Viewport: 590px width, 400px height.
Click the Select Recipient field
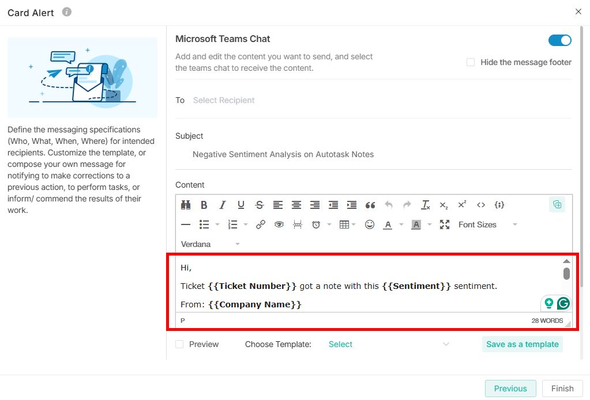[x=224, y=100]
